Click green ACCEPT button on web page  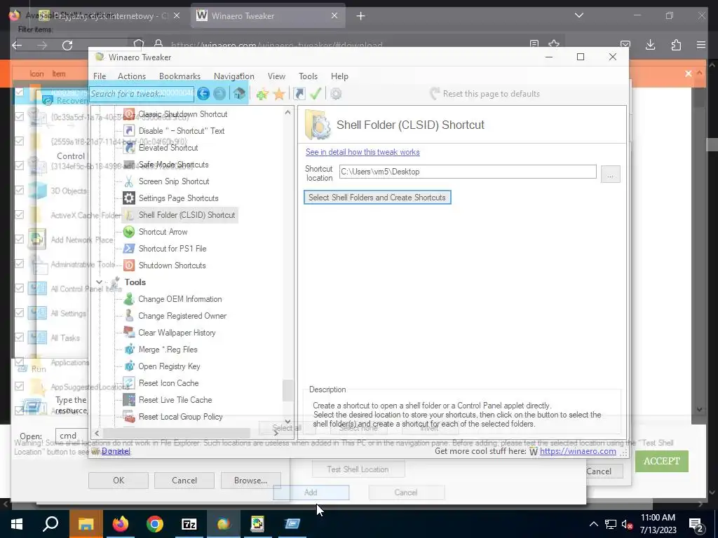[662, 461]
